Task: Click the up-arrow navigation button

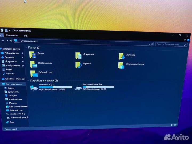Action: [x=11, y=41]
